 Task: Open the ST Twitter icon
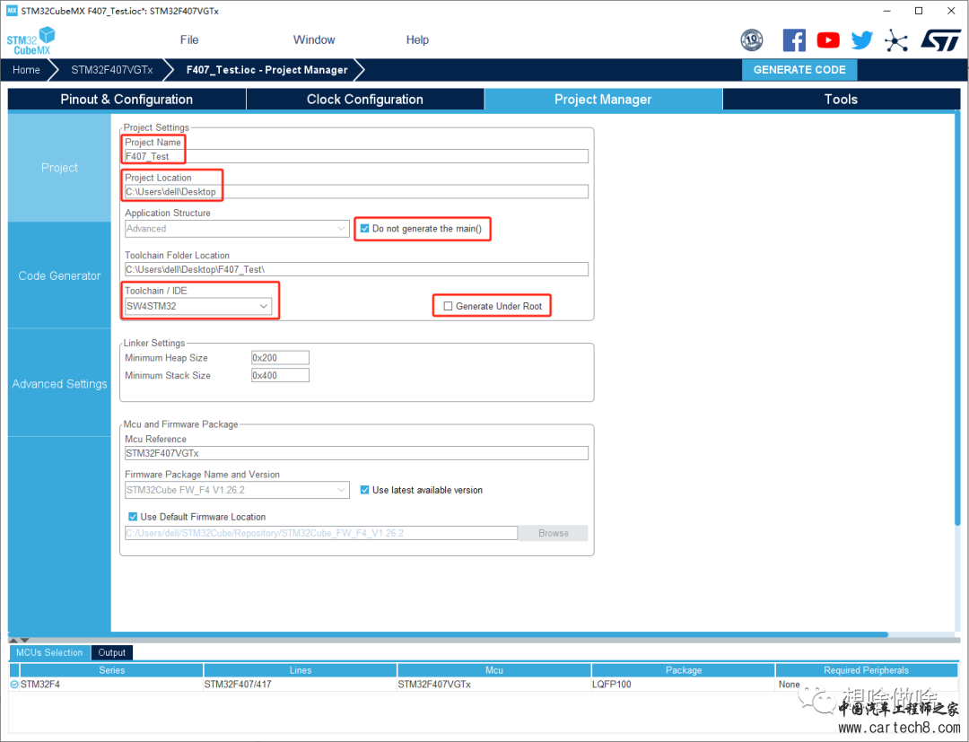pos(862,40)
